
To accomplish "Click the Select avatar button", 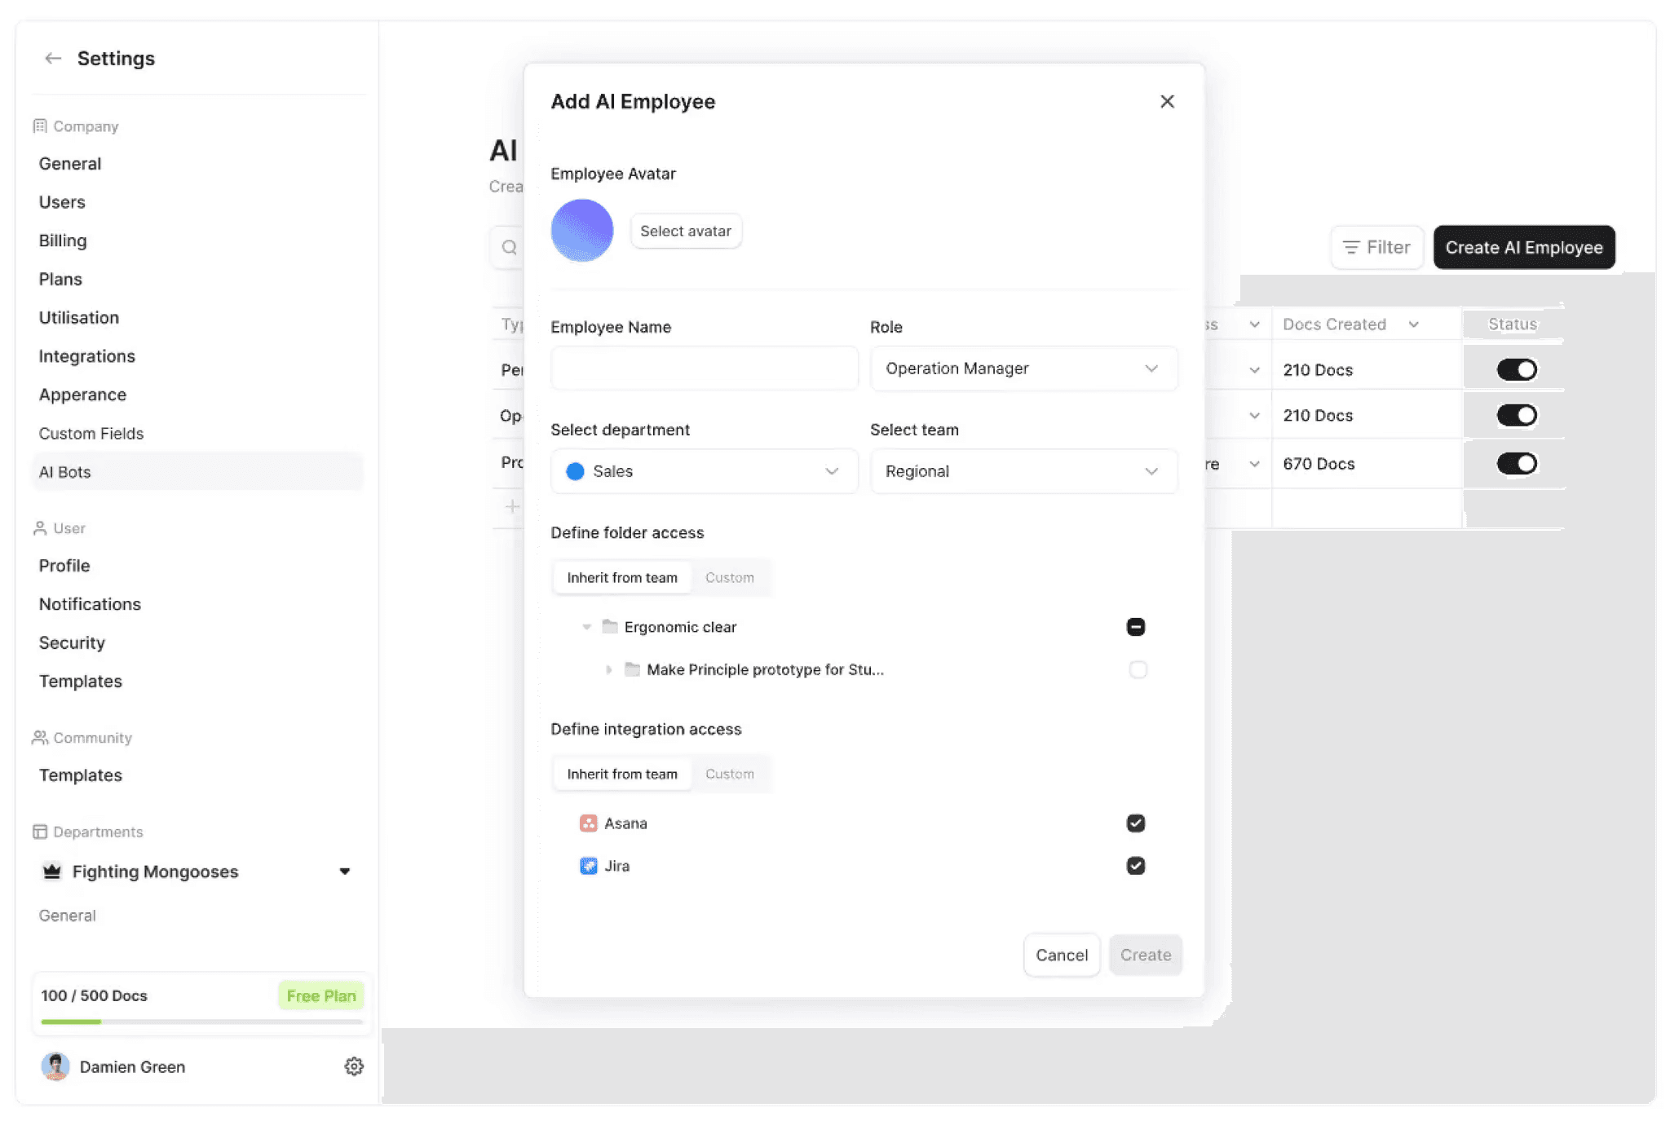I will pos(685,231).
